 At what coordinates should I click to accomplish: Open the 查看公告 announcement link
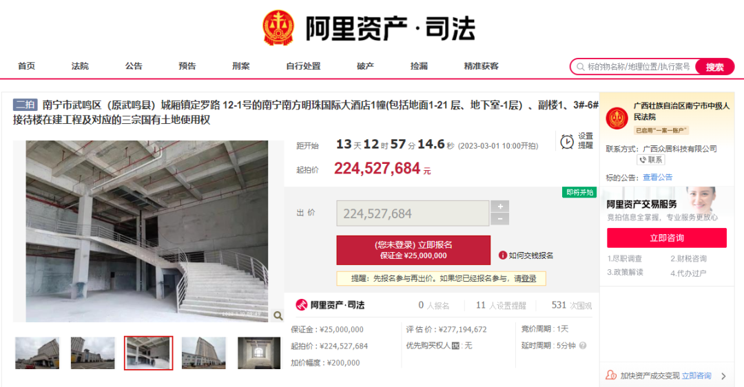[657, 178]
